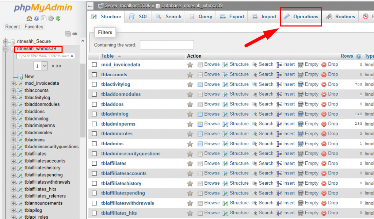Click the Search icon for tbladminroles

(x=255, y=134)
